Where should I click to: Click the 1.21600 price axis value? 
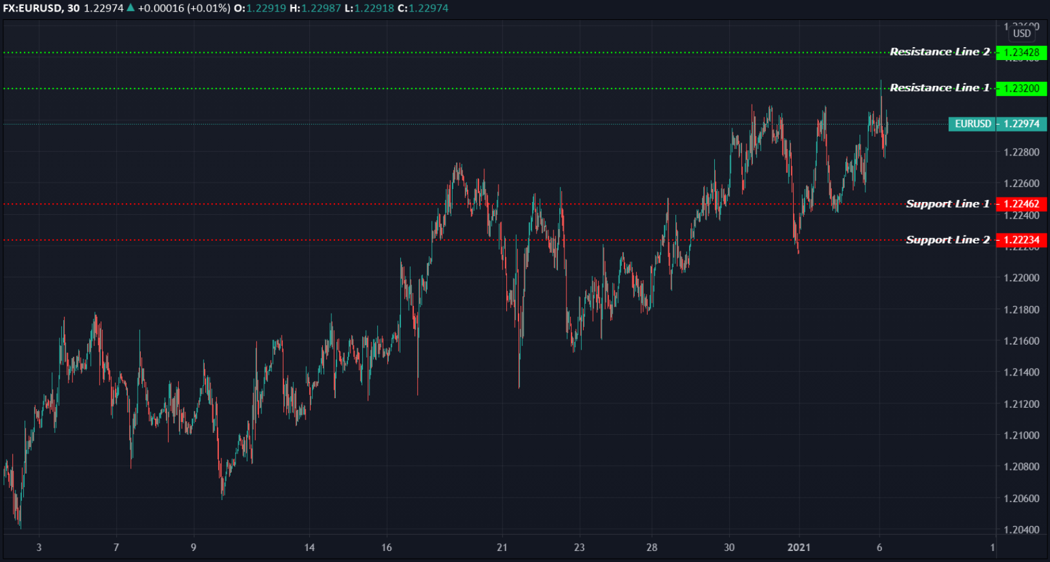[1022, 341]
